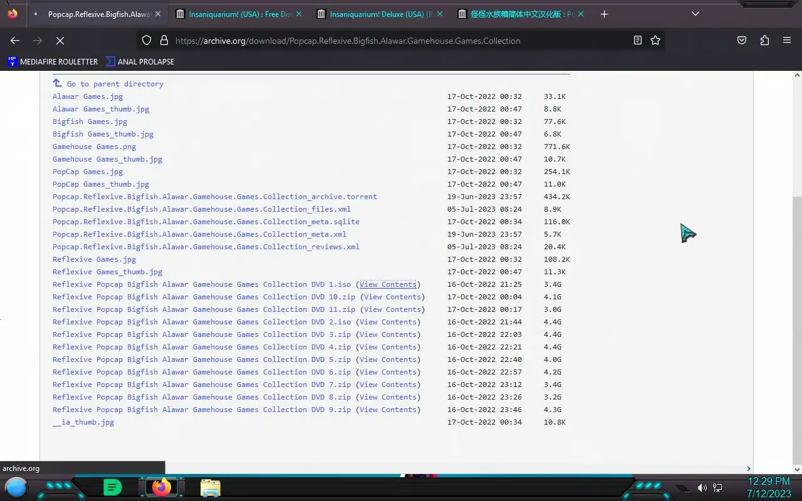This screenshot has height=501, width=802.
Task: Open File Explorer from taskbar
Action: click(211, 488)
